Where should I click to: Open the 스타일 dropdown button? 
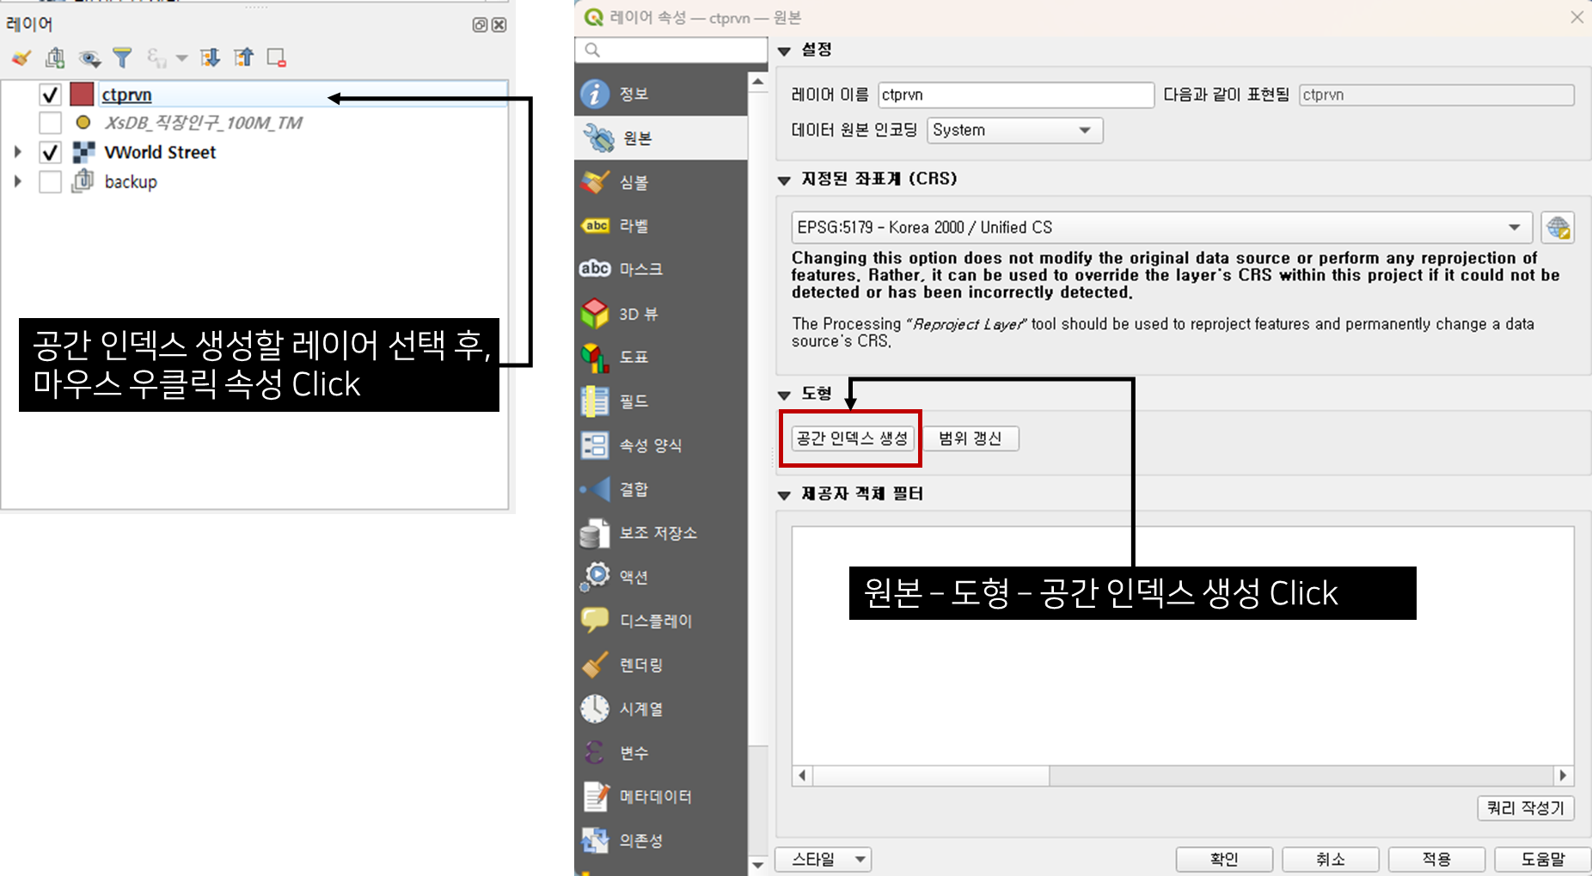click(x=824, y=859)
